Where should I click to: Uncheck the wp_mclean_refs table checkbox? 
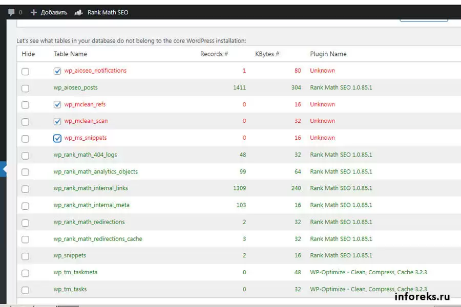[57, 105]
